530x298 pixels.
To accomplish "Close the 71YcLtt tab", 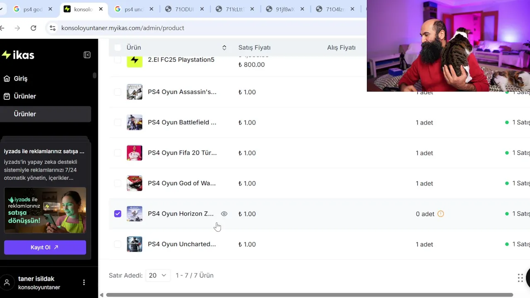I will pos(252,9).
